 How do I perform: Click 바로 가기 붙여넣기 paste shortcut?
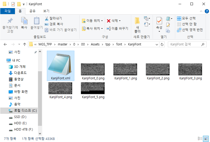click(60, 30)
